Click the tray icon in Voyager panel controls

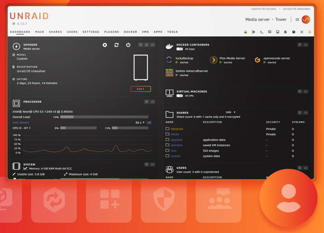(x=147, y=45)
